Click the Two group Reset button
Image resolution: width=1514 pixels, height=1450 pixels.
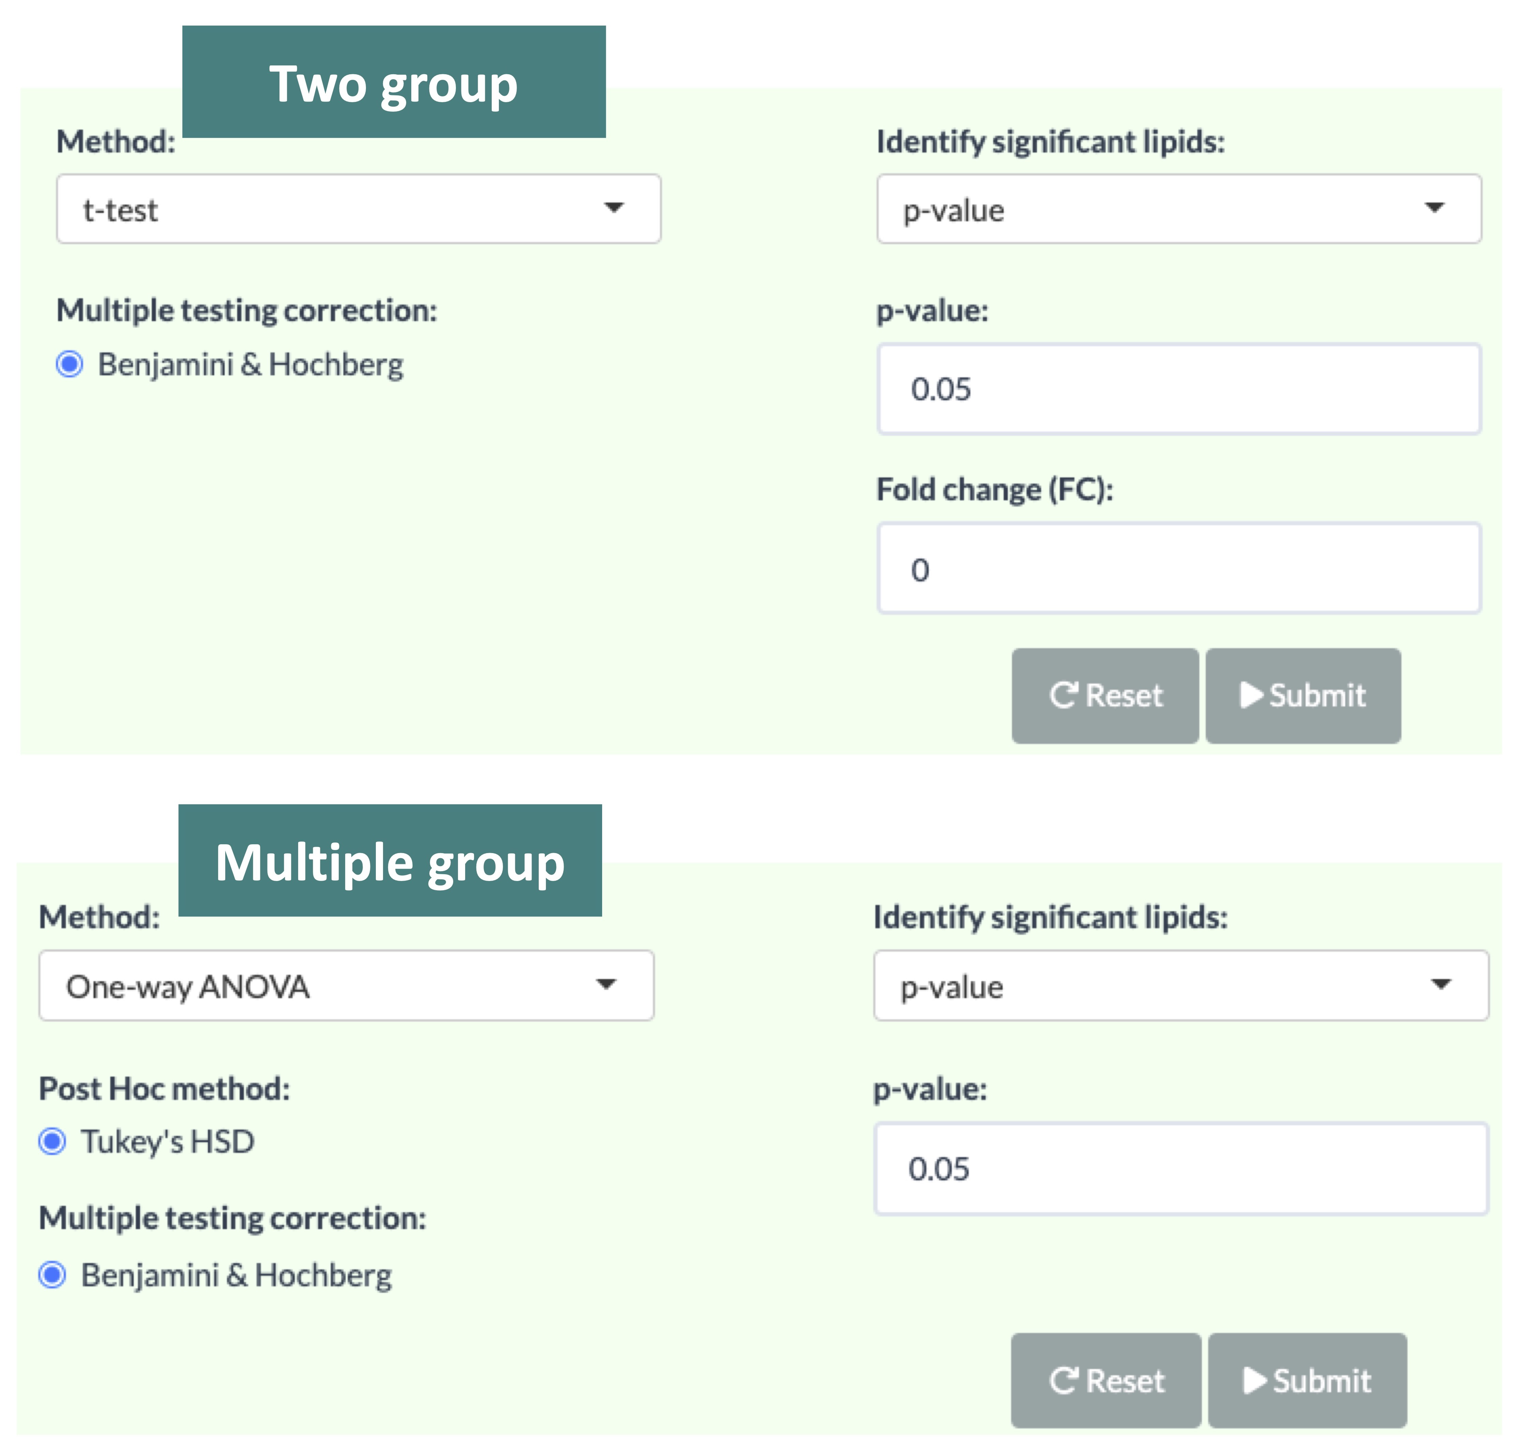coord(1105,696)
